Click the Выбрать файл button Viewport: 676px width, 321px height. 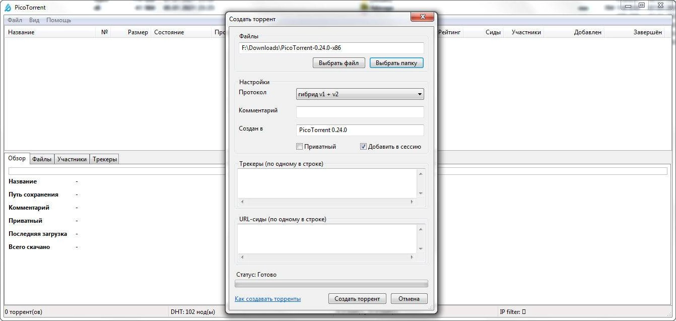pos(339,63)
